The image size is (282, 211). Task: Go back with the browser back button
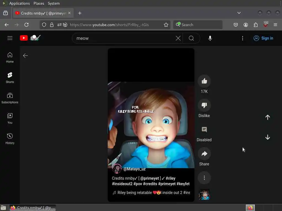(7, 25)
